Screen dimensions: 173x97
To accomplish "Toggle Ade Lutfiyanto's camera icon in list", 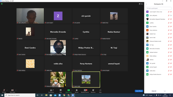I will (171, 16).
